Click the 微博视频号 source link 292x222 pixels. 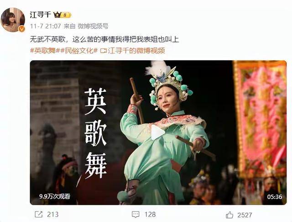coord(93,26)
